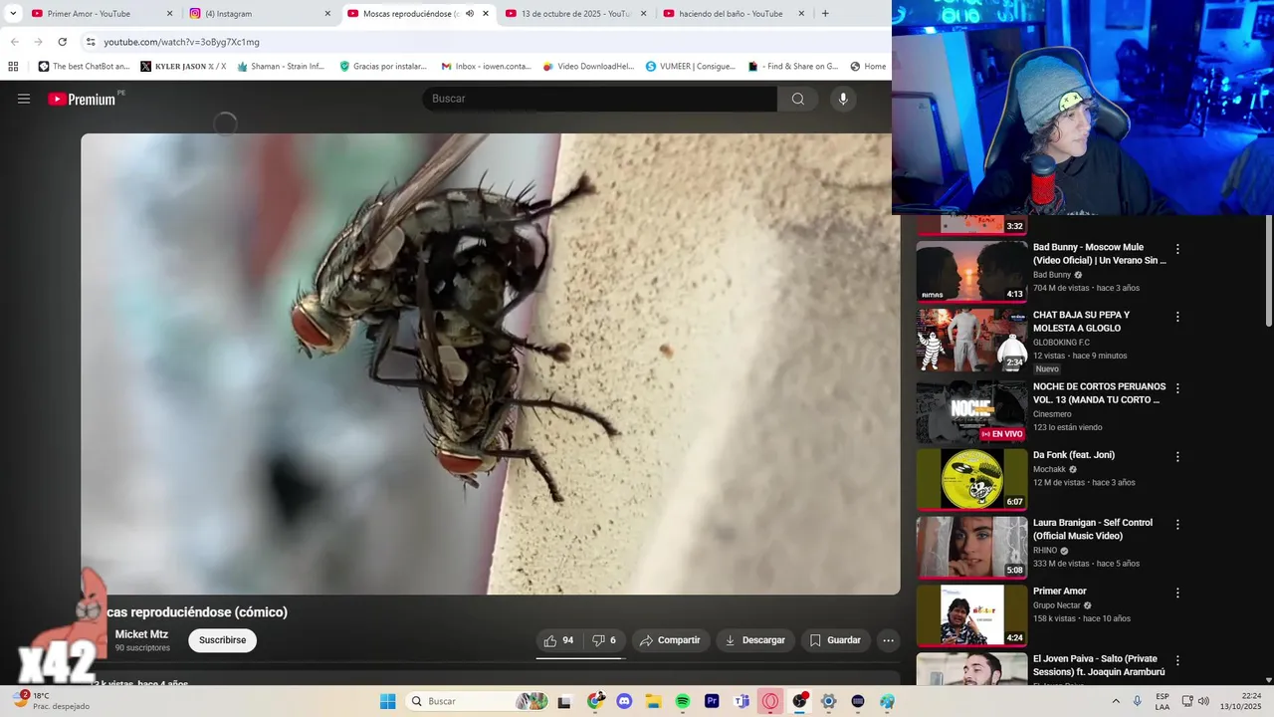Reload the page with the browser refresh button
1274x717 pixels.
(x=62, y=42)
